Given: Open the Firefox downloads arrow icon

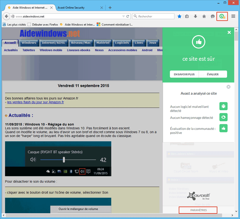Looking at the screenshot, I should (x=195, y=16).
